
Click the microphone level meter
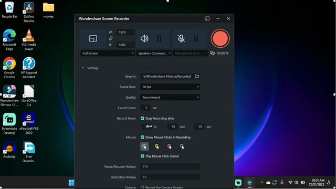click(196, 38)
